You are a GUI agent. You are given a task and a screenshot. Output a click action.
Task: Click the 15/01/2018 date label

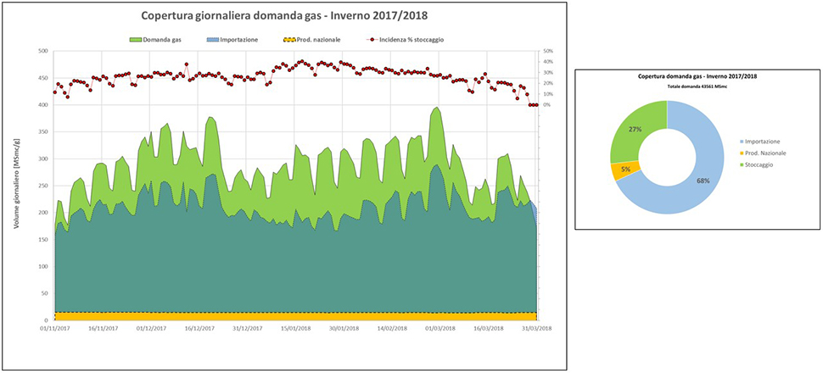[x=296, y=328]
